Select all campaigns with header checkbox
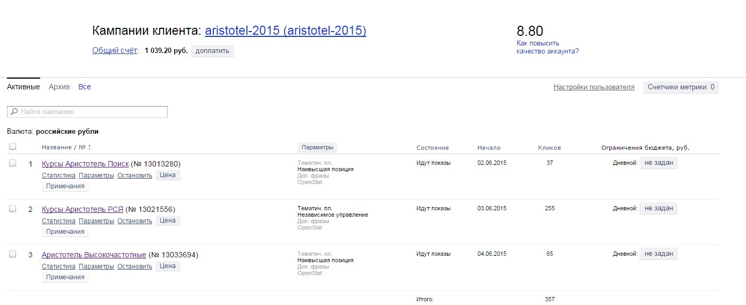746x305 pixels. (13, 147)
